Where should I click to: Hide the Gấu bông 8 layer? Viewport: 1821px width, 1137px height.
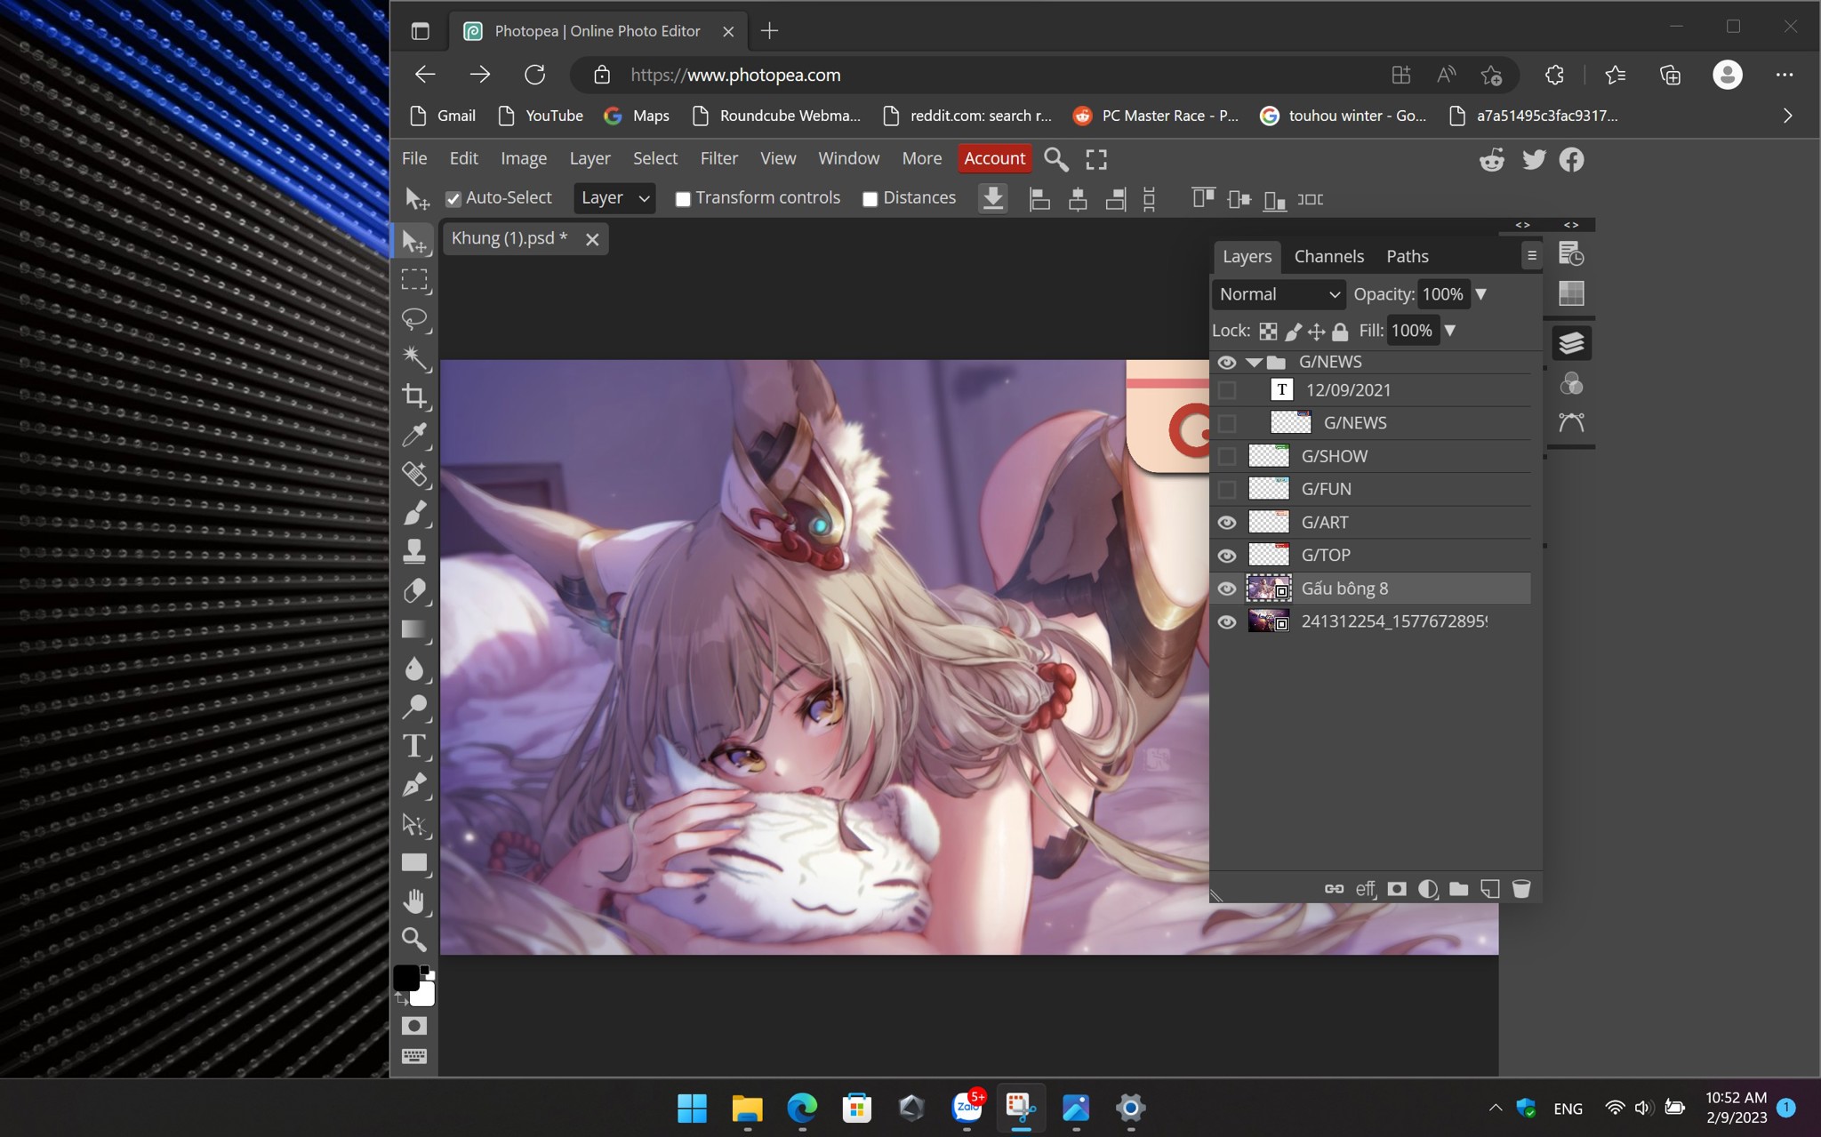[1226, 589]
